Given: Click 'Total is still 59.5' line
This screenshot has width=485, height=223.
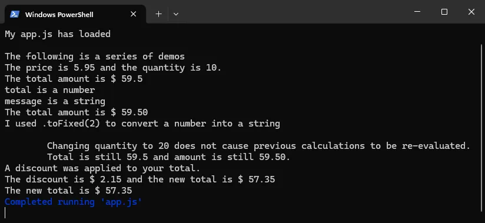Looking at the screenshot, I should tap(168, 157).
